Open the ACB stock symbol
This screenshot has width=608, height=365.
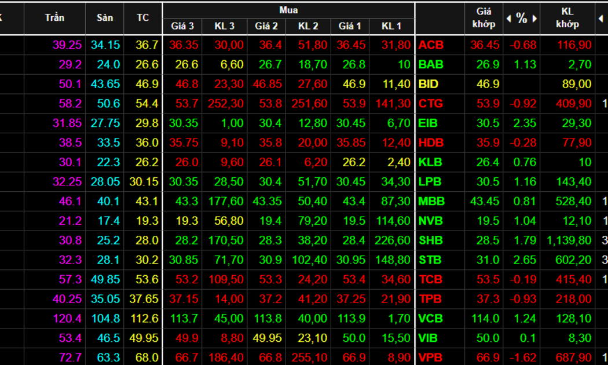click(x=431, y=45)
